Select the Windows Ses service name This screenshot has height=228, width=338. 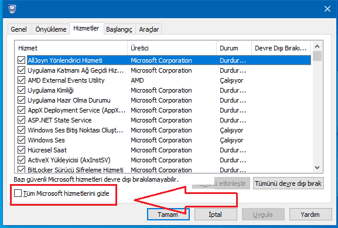click(46, 140)
